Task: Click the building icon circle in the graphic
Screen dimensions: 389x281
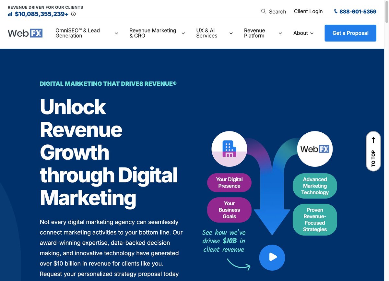Action: 229,149
